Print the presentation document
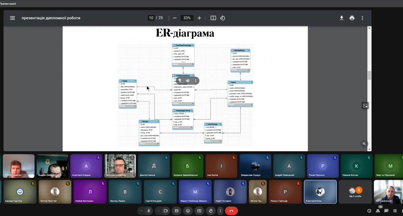This screenshot has width=403, height=216. 352,18
